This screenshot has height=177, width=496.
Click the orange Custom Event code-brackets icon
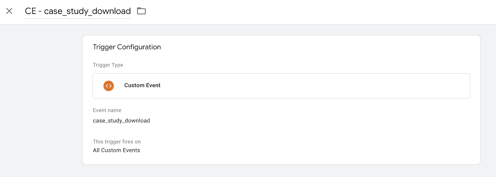pyautogui.click(x=108, y=86)
